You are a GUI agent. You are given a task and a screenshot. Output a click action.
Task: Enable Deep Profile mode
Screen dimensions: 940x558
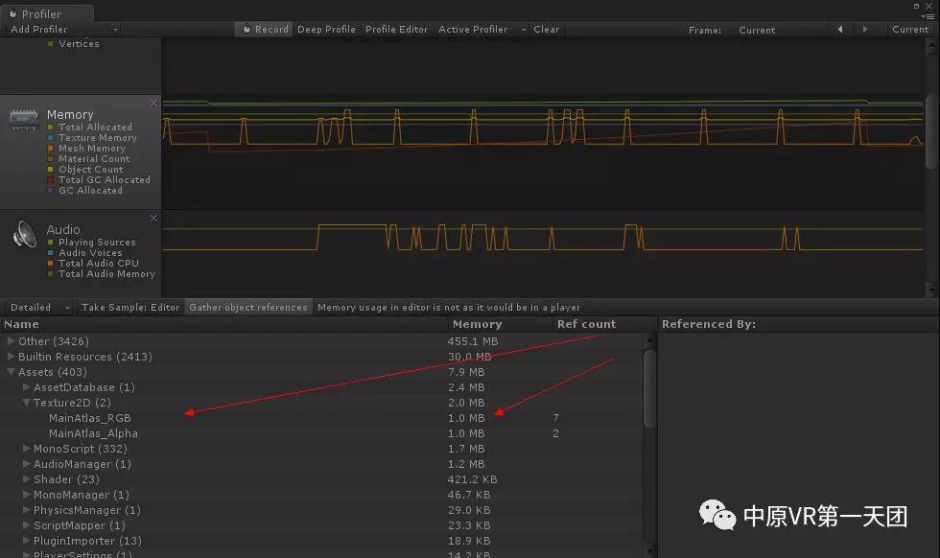[326, 30]
